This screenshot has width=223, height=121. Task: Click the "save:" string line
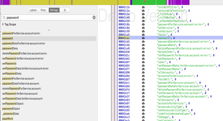click(x=162, y=62)
